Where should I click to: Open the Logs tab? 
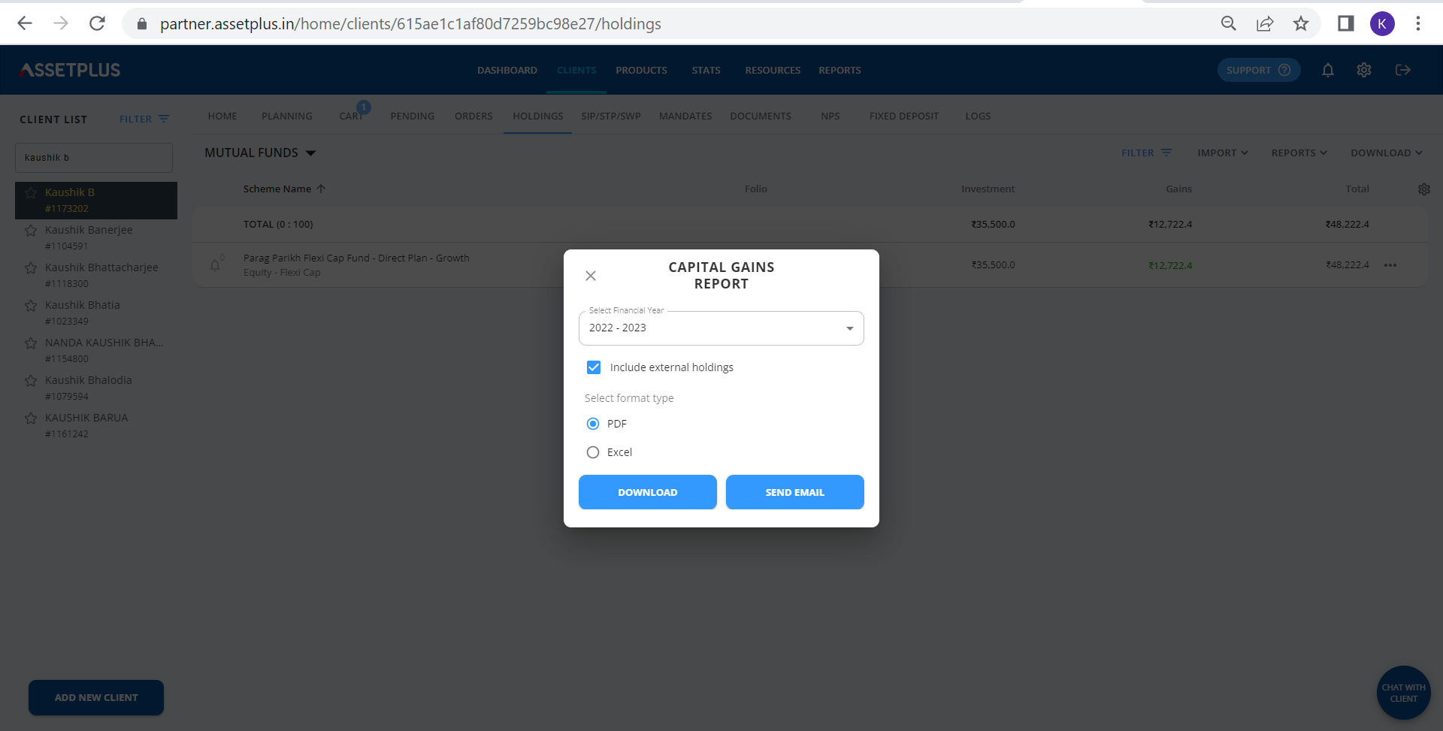978,116
